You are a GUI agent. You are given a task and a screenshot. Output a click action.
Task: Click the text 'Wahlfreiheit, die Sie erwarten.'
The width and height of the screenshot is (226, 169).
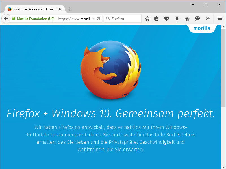click(111, 150)
